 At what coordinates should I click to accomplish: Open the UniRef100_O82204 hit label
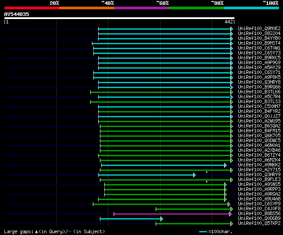[x=259, y=34]
